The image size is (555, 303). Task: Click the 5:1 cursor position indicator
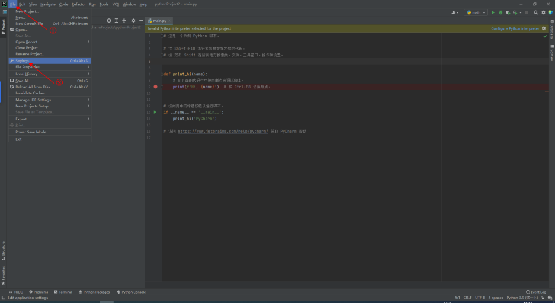tap(457, 298)
